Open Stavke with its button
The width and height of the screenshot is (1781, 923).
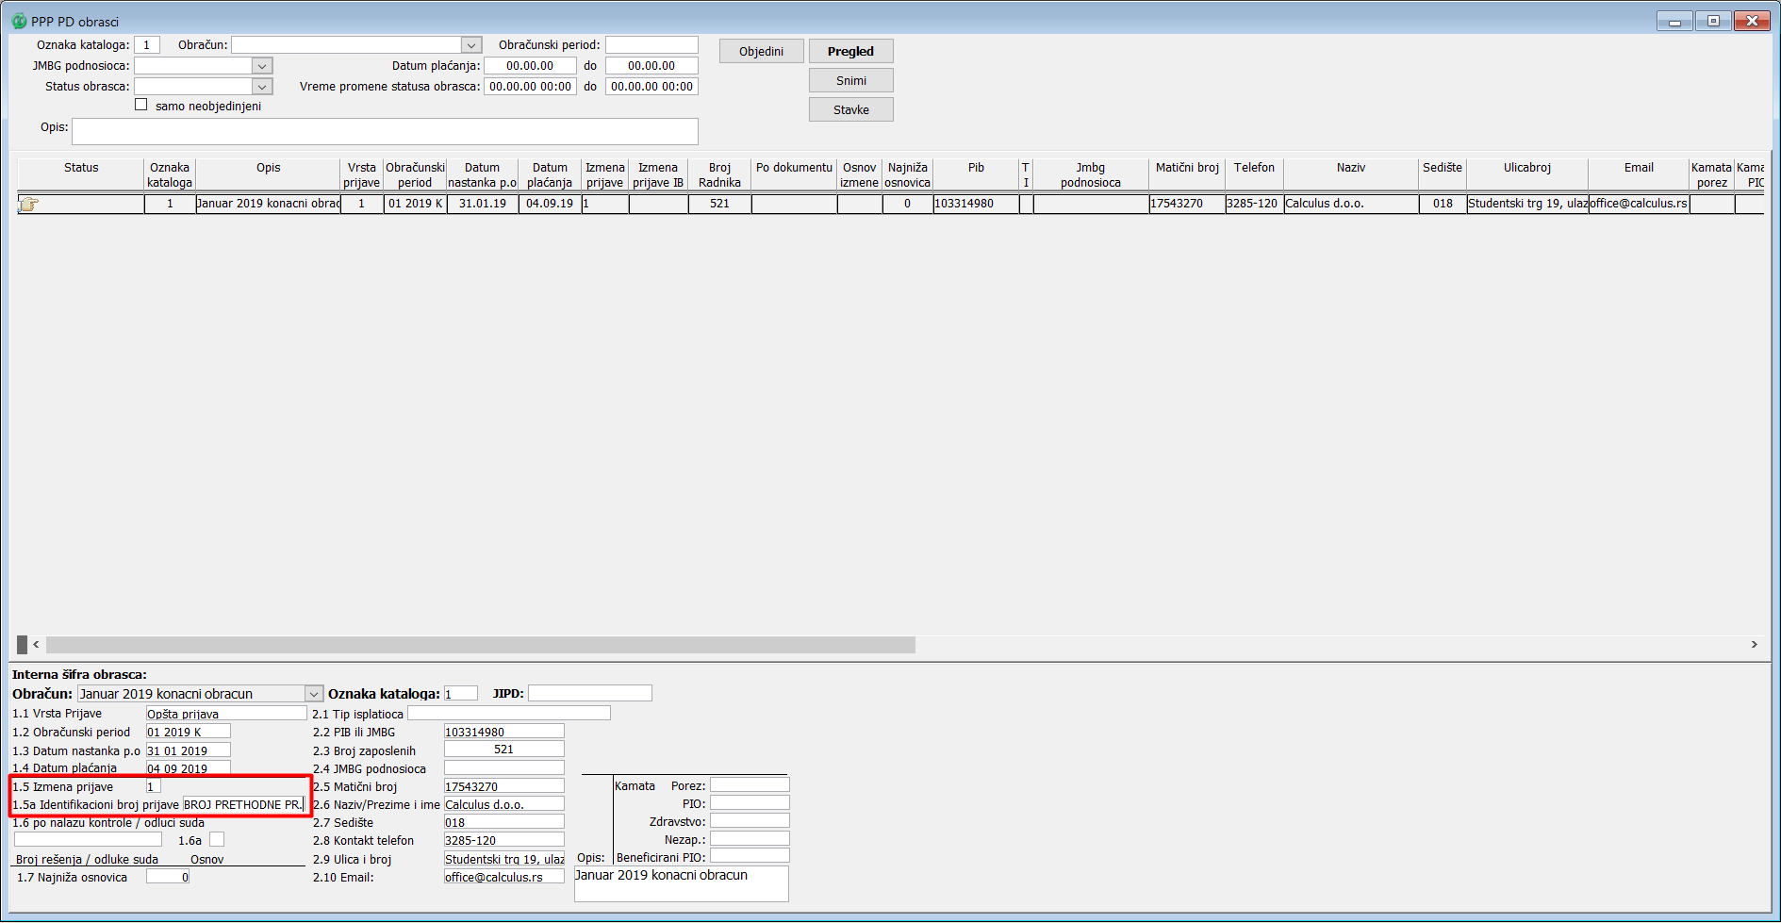click(x=850, y=109)
